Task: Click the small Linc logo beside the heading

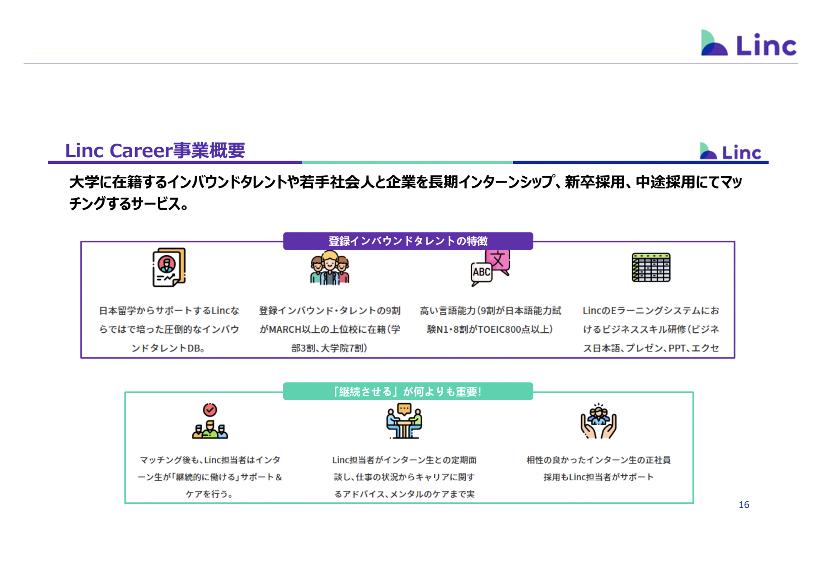Action: point(730,151)
